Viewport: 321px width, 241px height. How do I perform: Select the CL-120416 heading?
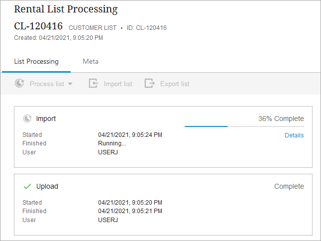(38, 27)
